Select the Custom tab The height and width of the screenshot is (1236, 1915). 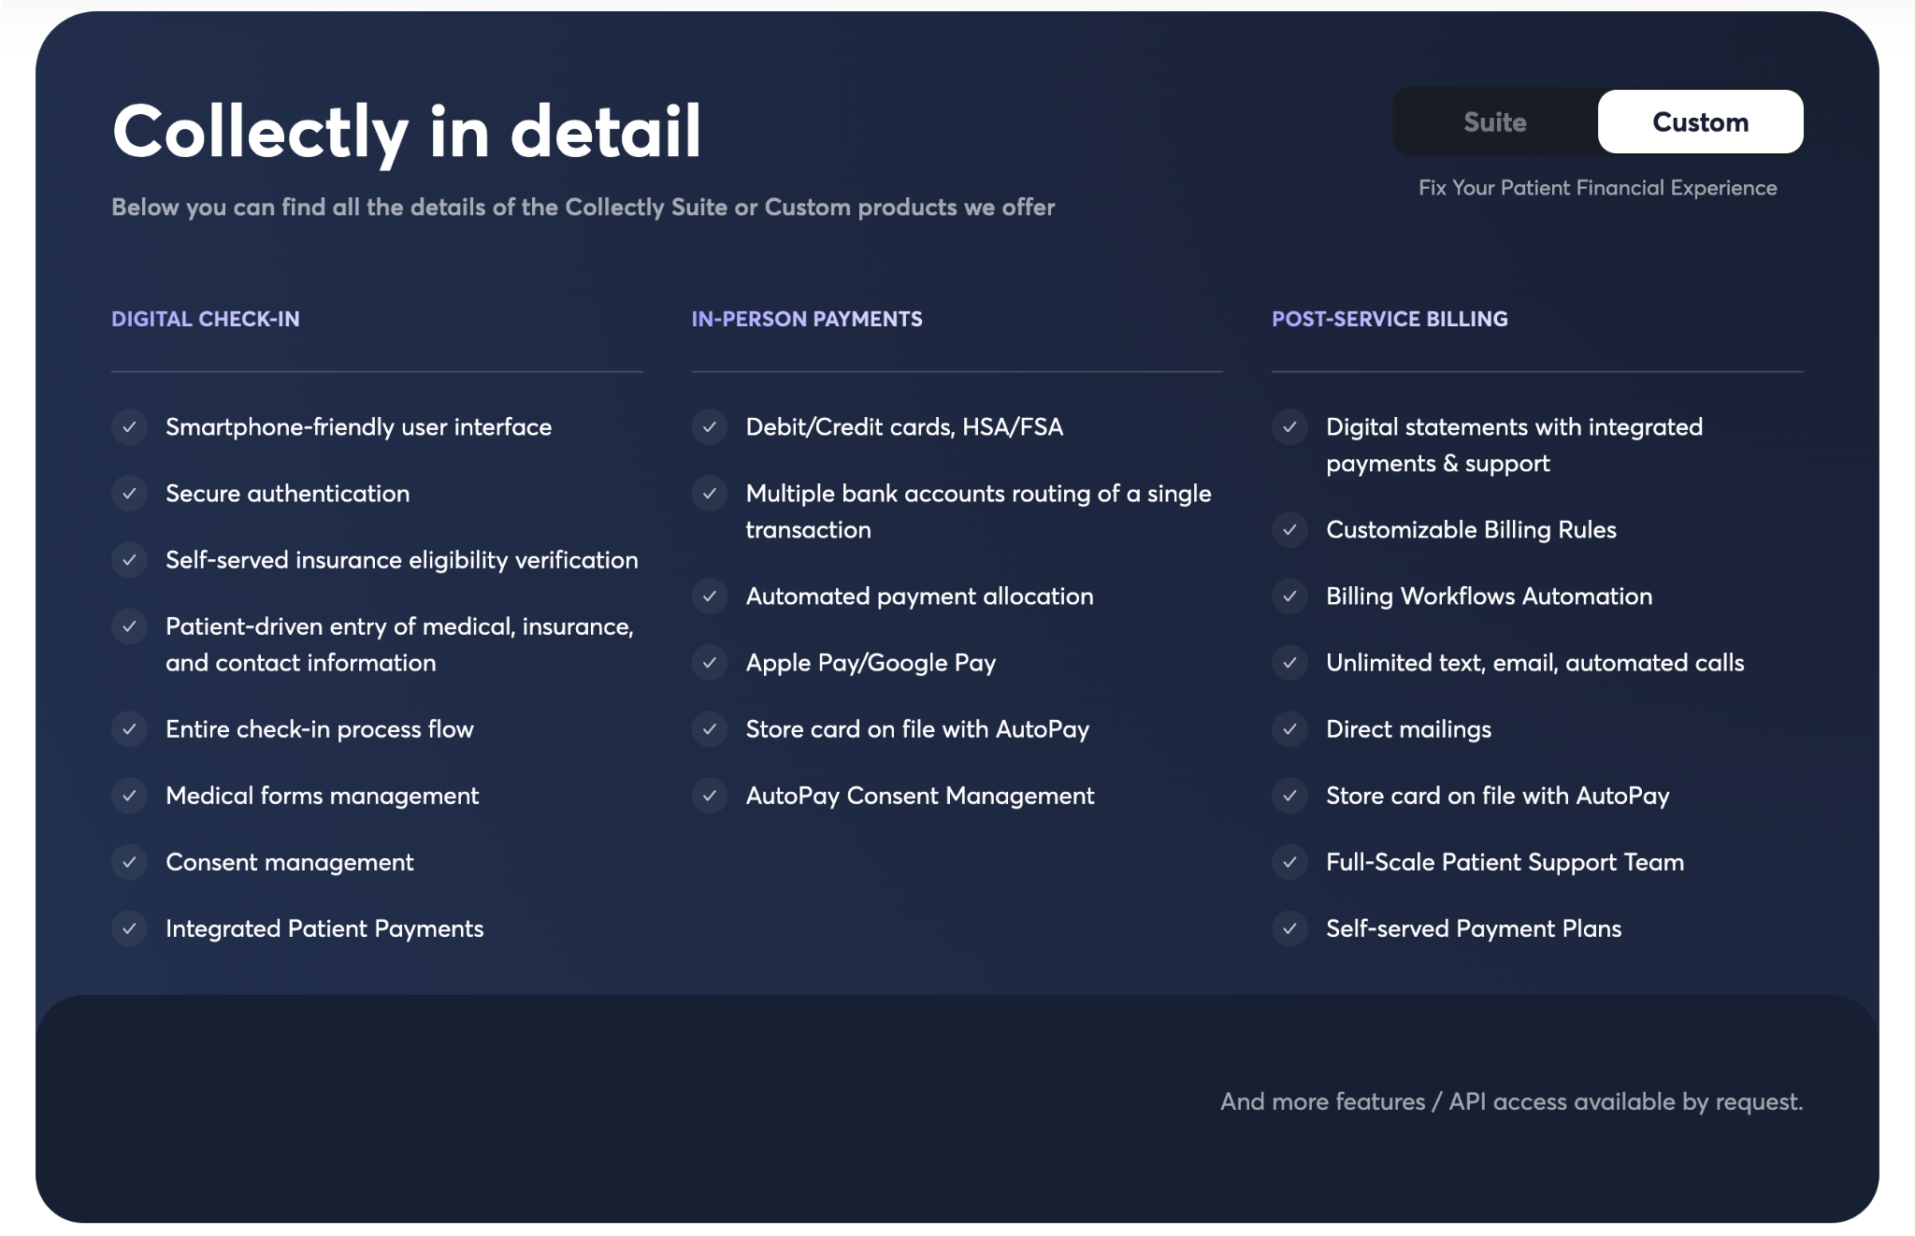(1701, 122)
